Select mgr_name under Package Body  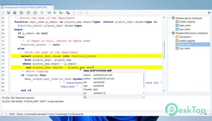click(x=184, y=48)
